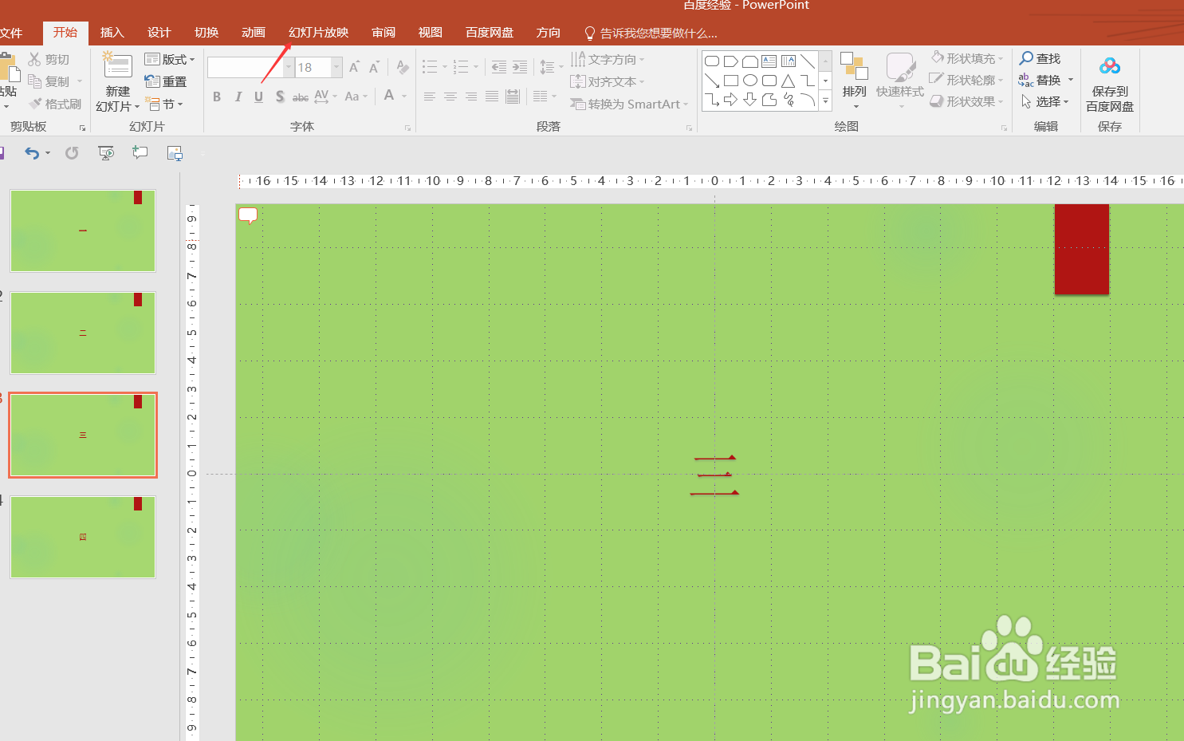This screenshot has width=1184, height=741.
Task: Open the Text Direction (文字方向) dropdown
Action: pos(608,59)
